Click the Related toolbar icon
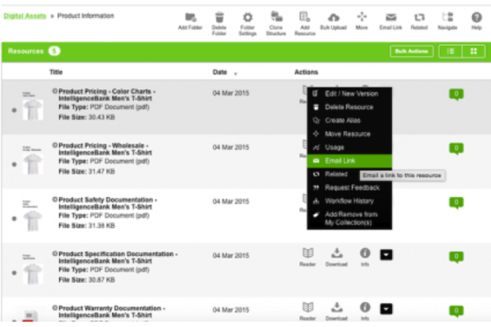This screenshot has width=491, height=327. coord(419,17)
